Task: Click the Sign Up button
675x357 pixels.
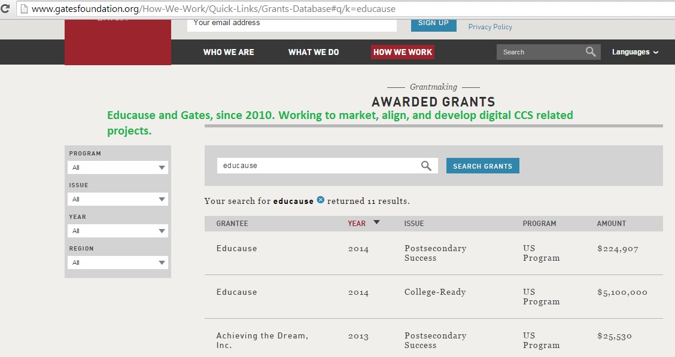Action: click(x=433, y=23)
